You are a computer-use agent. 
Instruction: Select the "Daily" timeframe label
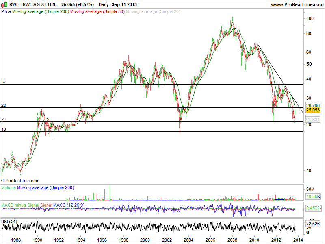(104, 4)
